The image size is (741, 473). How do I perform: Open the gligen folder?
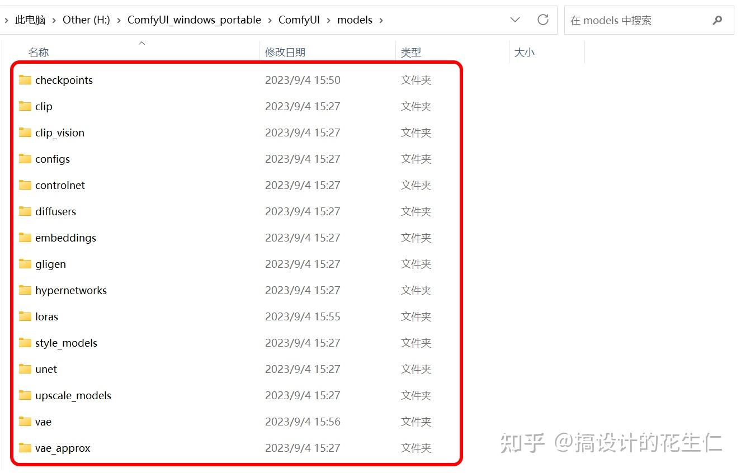click(50, 264)
